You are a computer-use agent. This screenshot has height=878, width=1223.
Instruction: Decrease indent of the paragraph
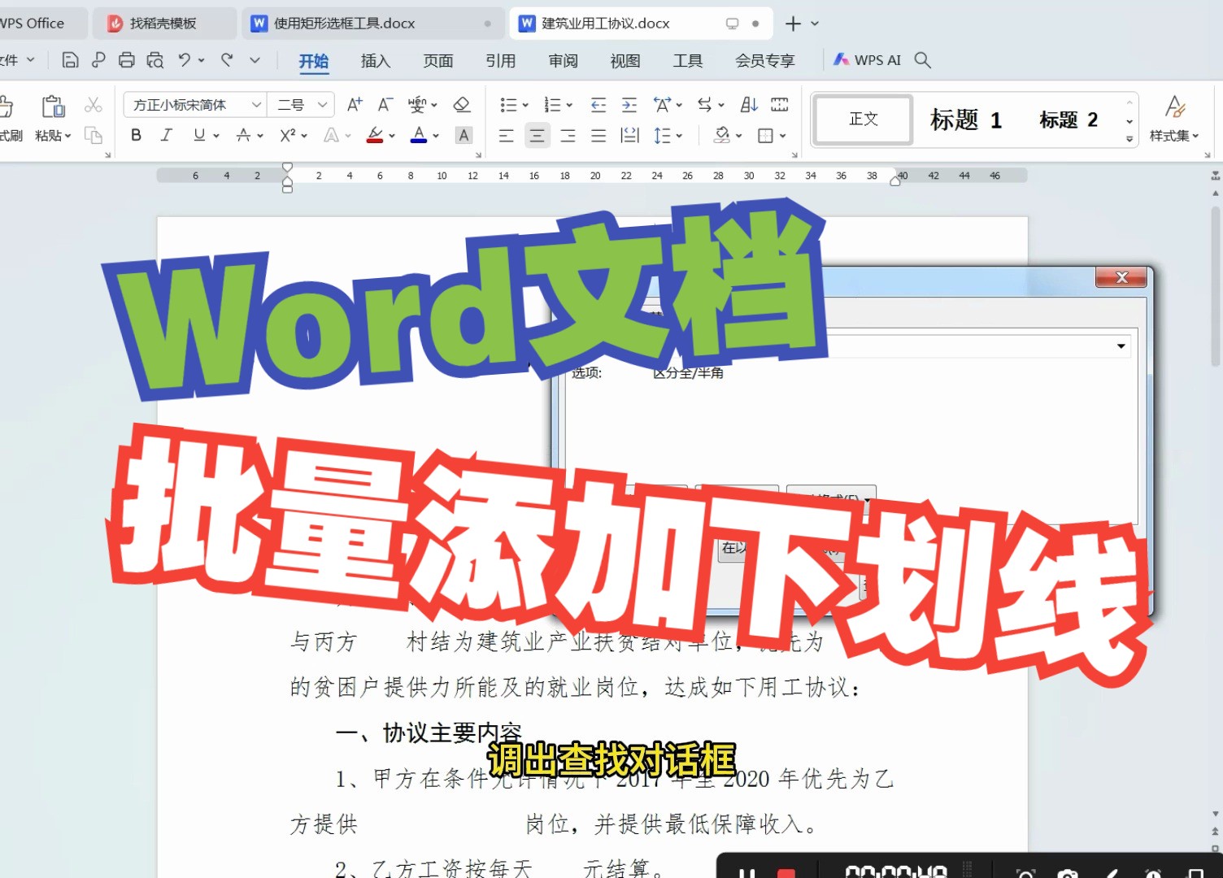click(598, 104)
